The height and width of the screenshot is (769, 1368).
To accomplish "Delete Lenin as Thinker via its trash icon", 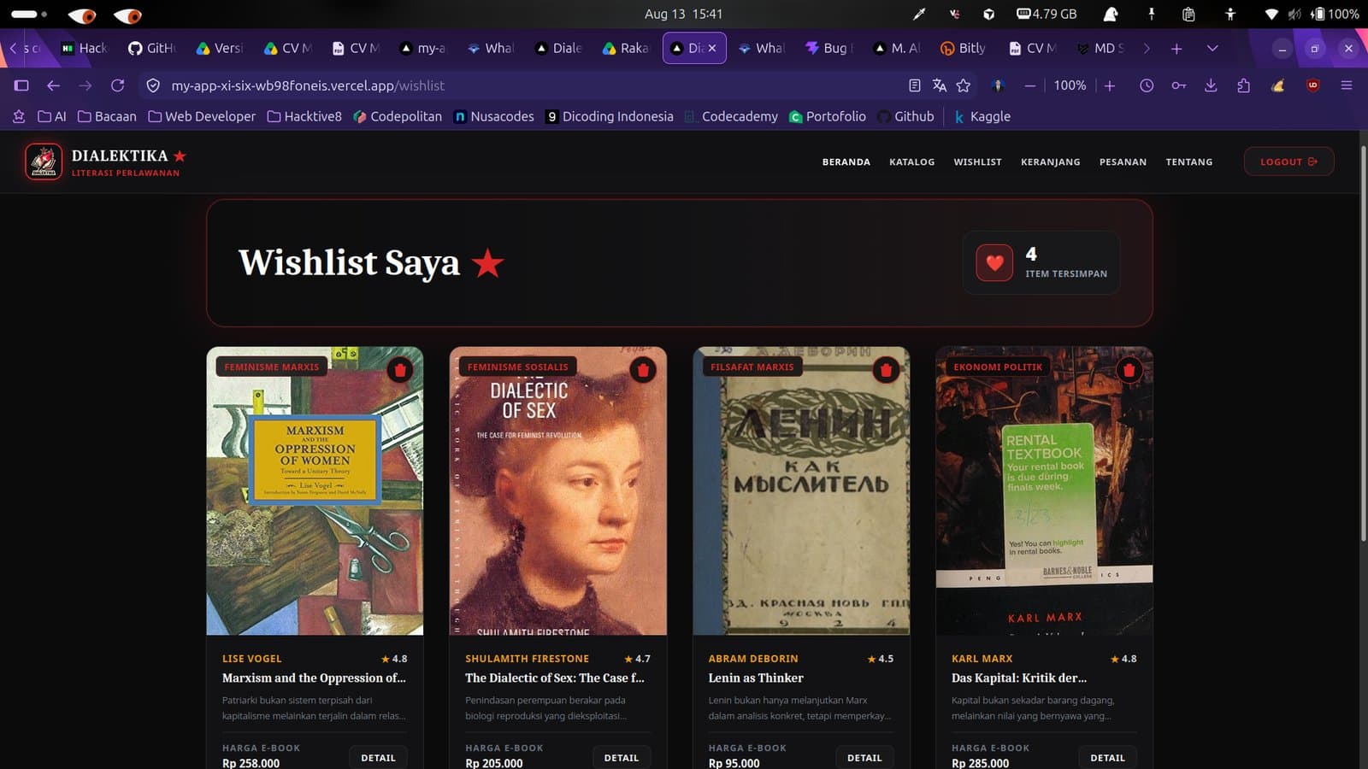I will pyautogui.click(x=886, y=370).
